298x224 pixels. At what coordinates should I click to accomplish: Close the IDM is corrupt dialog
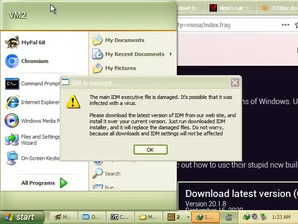[x=235, y=83]
